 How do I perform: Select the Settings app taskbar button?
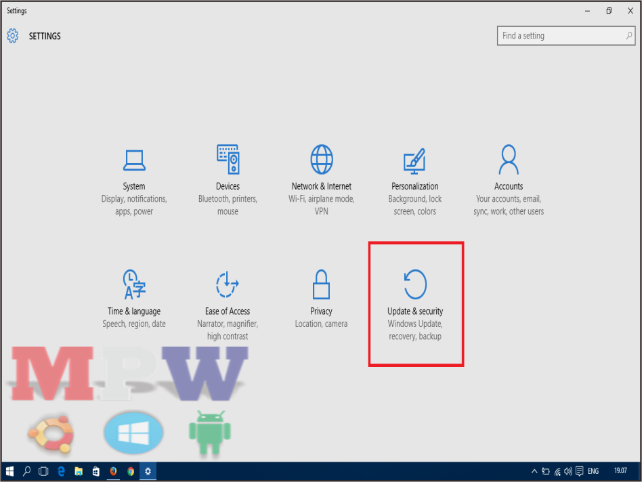pos(148,471)
